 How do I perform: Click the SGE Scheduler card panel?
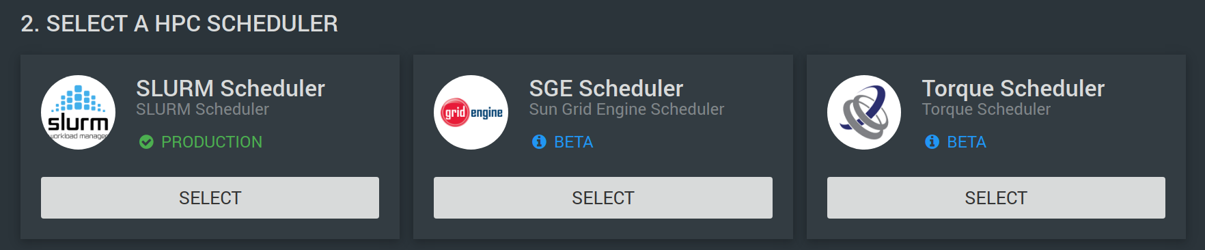(x=603, y=147)
